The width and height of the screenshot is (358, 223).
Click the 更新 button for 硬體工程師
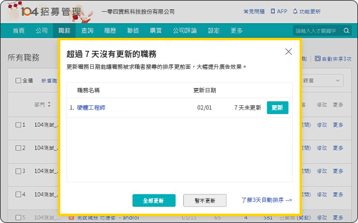(x=277, y=108)
